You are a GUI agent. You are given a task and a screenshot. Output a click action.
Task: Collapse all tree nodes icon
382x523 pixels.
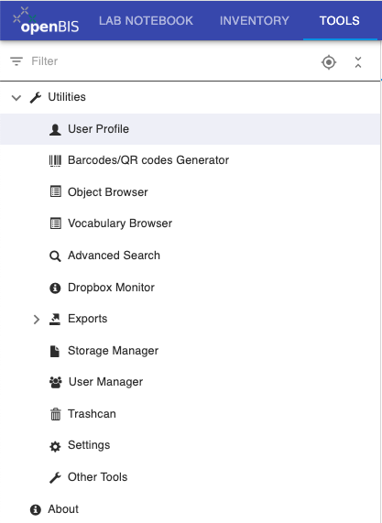[358, 62]
